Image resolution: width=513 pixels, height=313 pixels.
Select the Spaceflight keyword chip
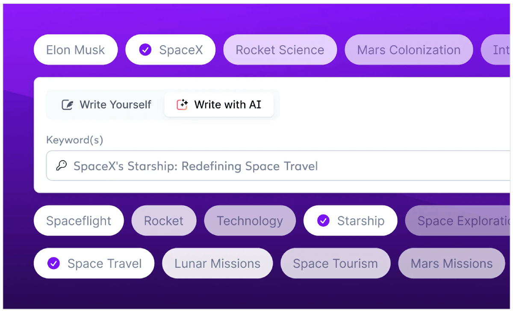[78, 220]
